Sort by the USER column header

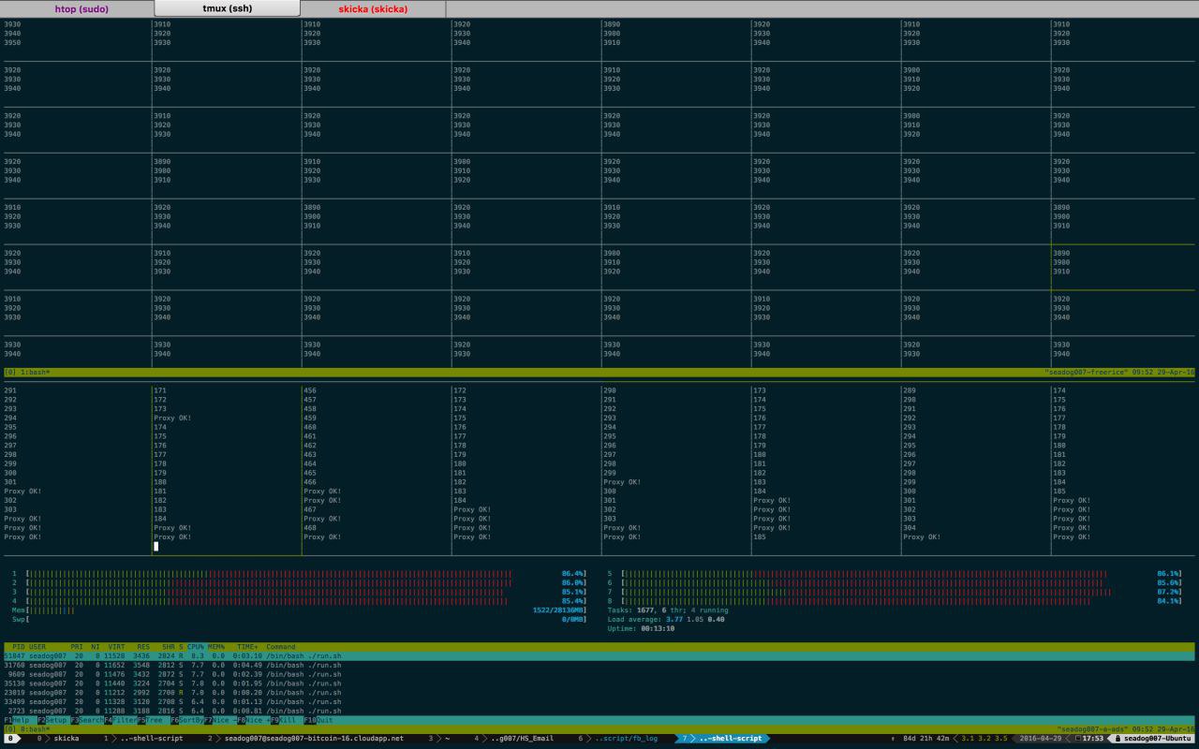(37, 647)
